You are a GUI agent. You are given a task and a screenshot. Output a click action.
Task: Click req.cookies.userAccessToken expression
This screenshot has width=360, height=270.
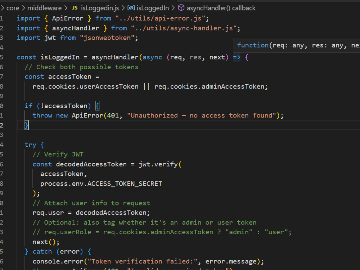click(x=85, y=87)
